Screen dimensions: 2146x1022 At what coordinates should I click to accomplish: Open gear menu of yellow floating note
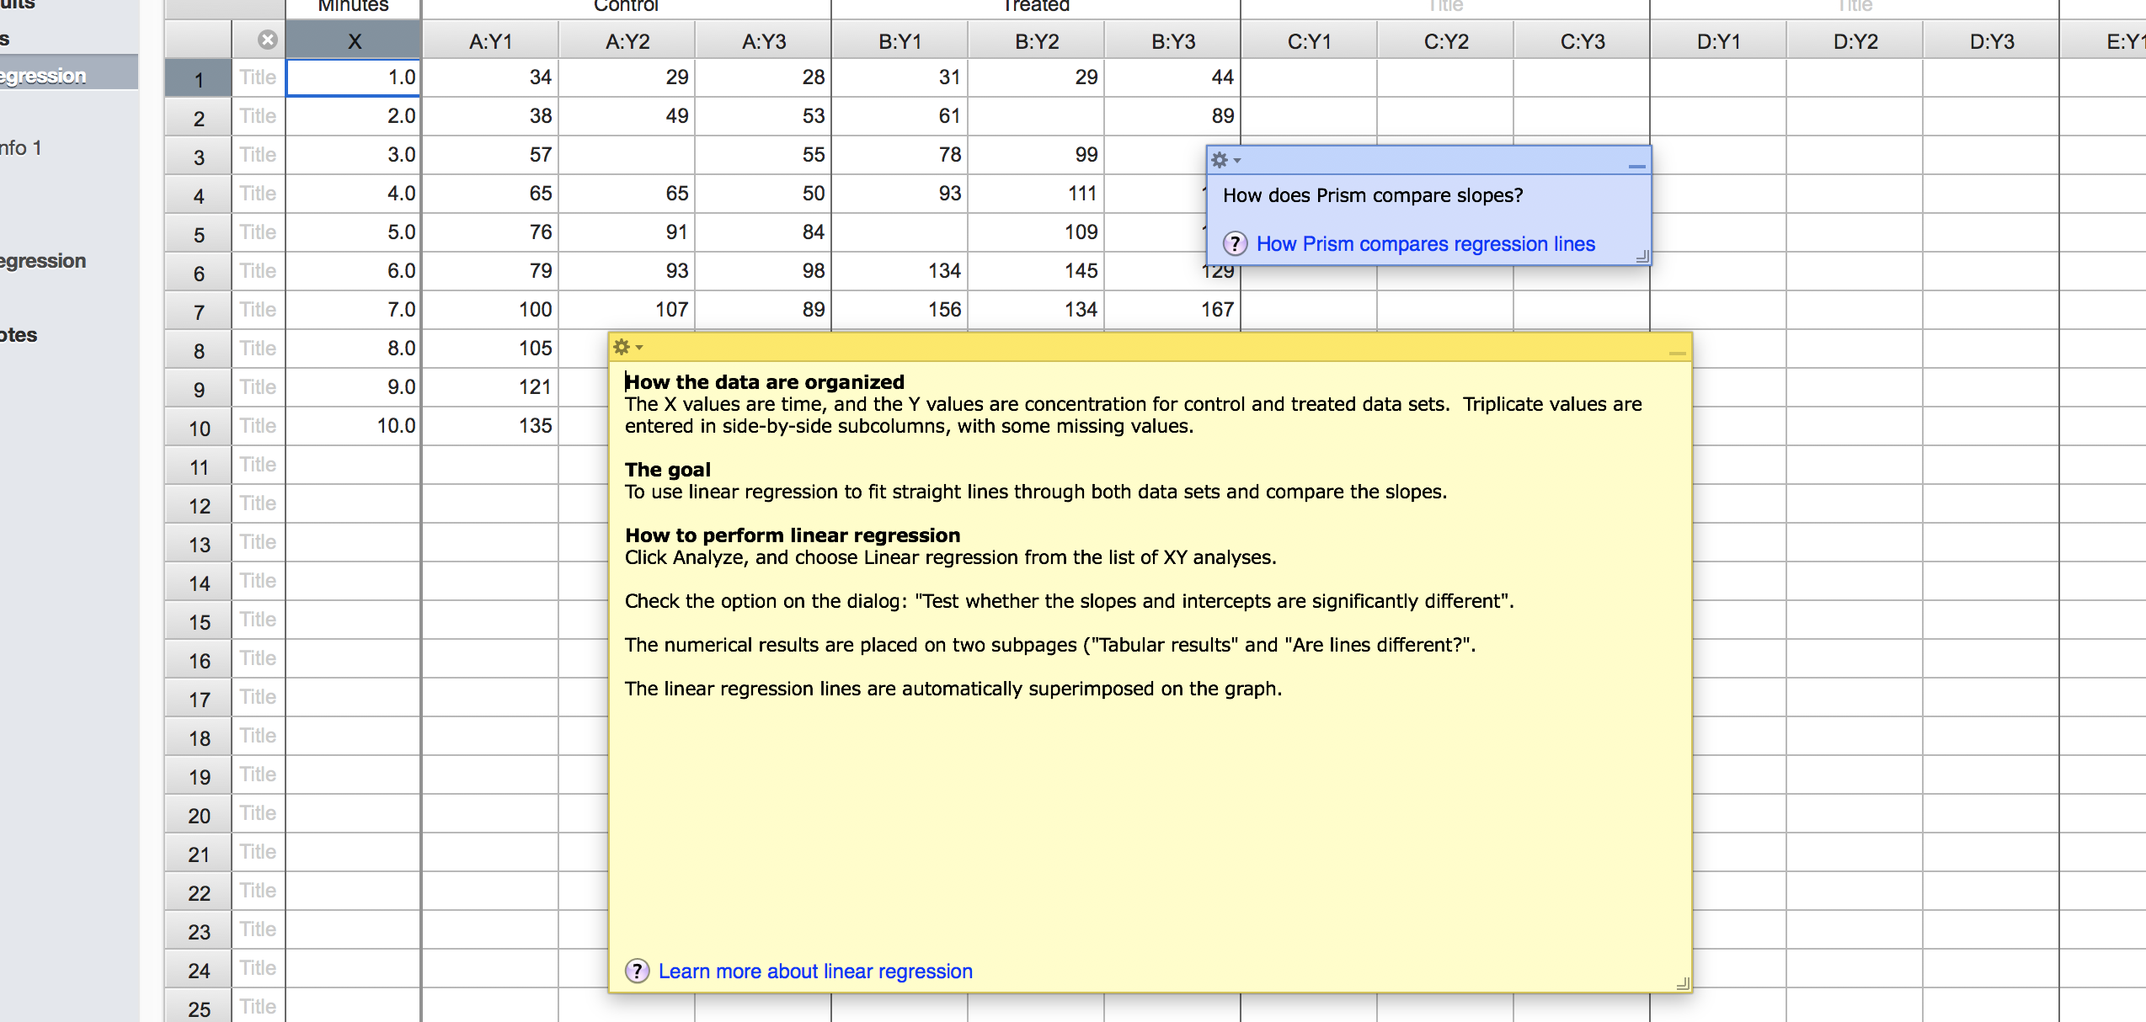tap(627, 347)
